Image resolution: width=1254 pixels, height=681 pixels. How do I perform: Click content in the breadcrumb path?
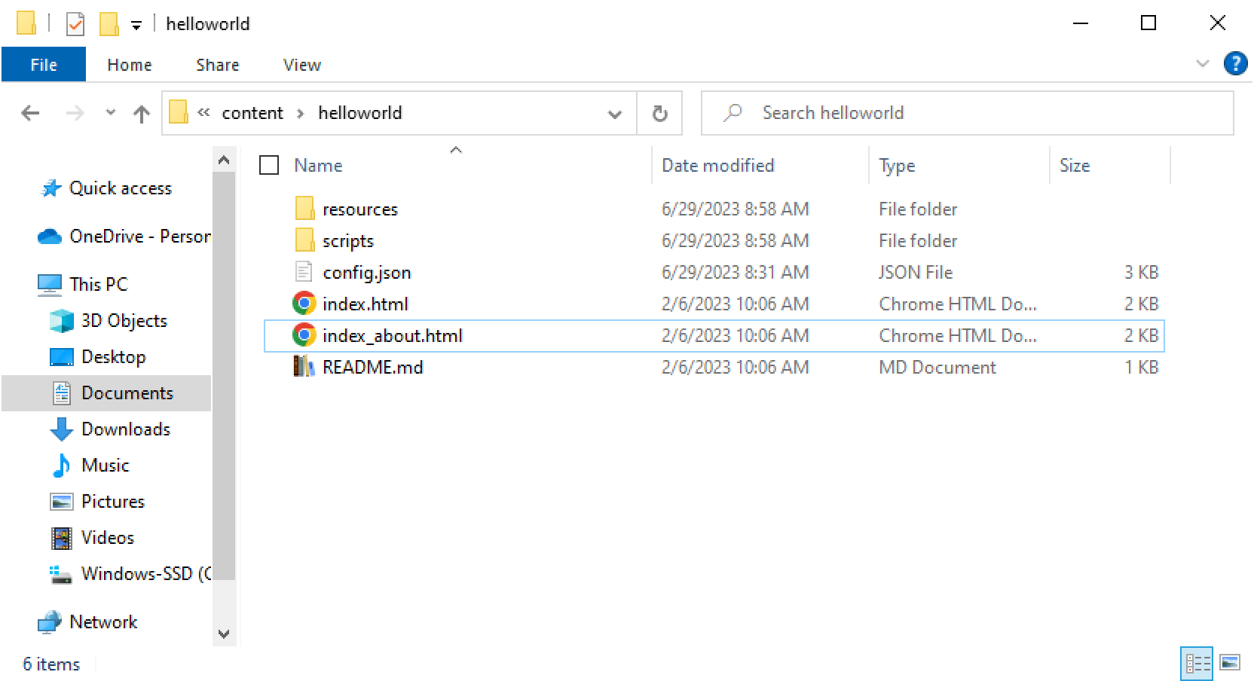[252, 113]
